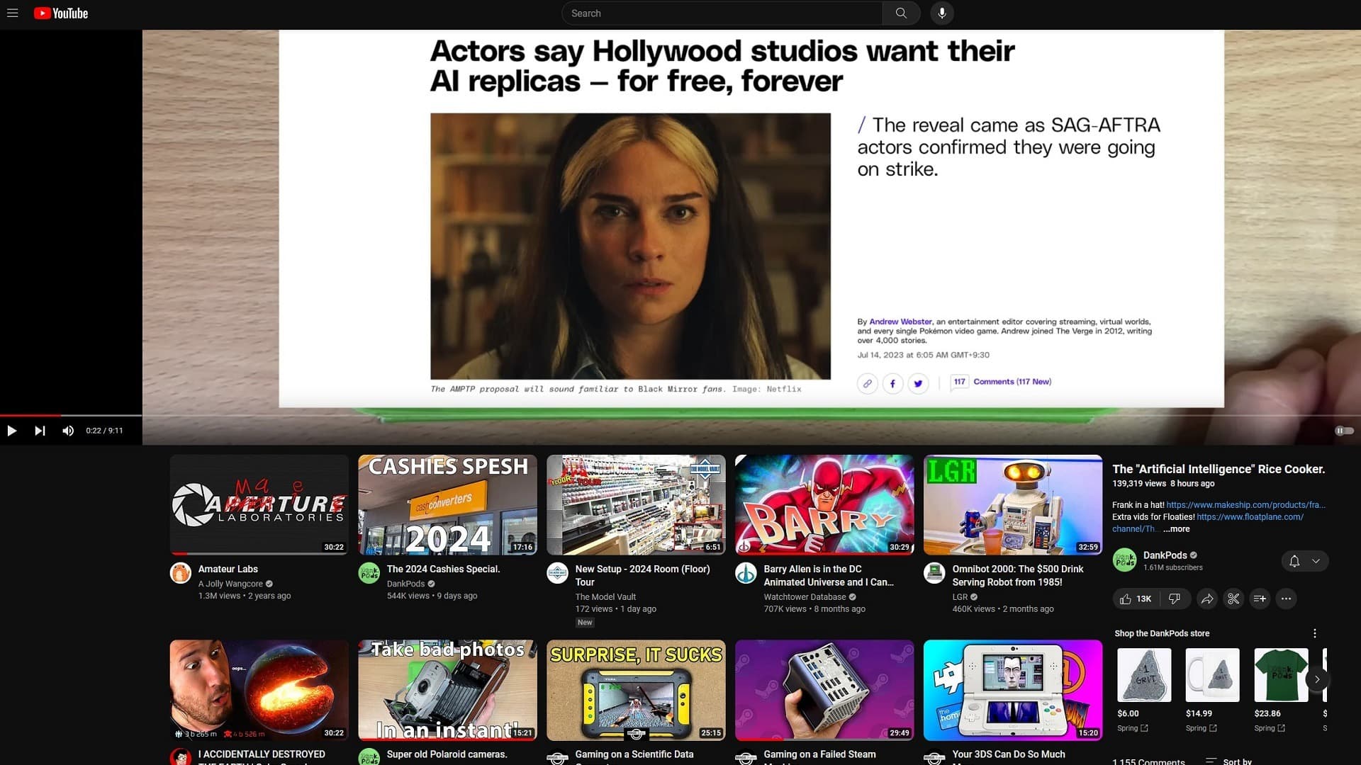Open the hamburger guide menu
This screenshot has height=765, width=1361.
(12, 13)
